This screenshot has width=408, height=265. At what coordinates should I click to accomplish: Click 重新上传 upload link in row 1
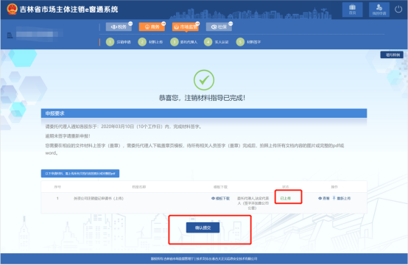pos(342,199)
